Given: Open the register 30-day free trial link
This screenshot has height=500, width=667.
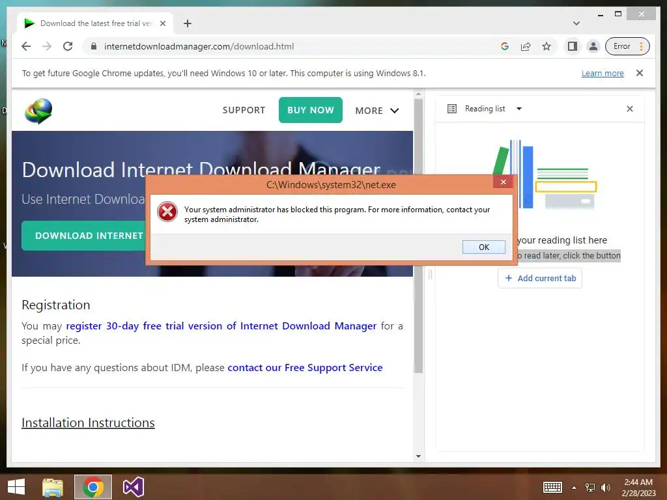Looking at the screenshot, I should 221,326.
